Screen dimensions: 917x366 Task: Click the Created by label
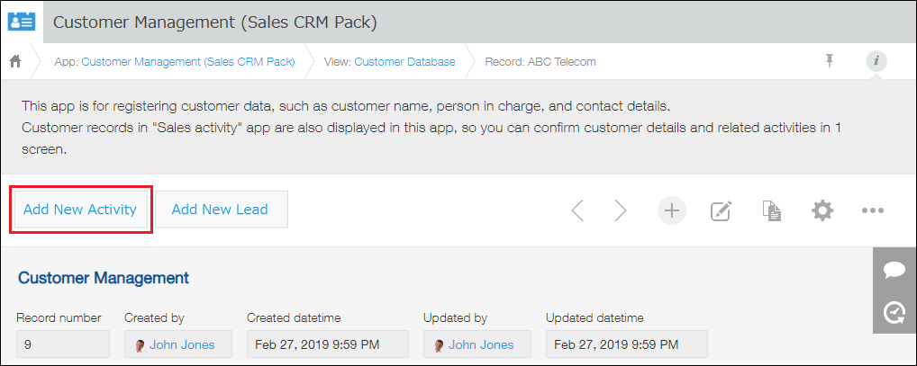(x=154, y=318)
